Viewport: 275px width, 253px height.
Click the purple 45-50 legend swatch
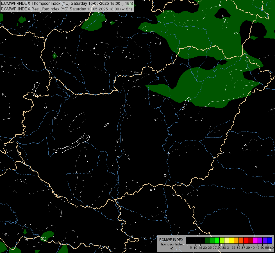point(260,240)
